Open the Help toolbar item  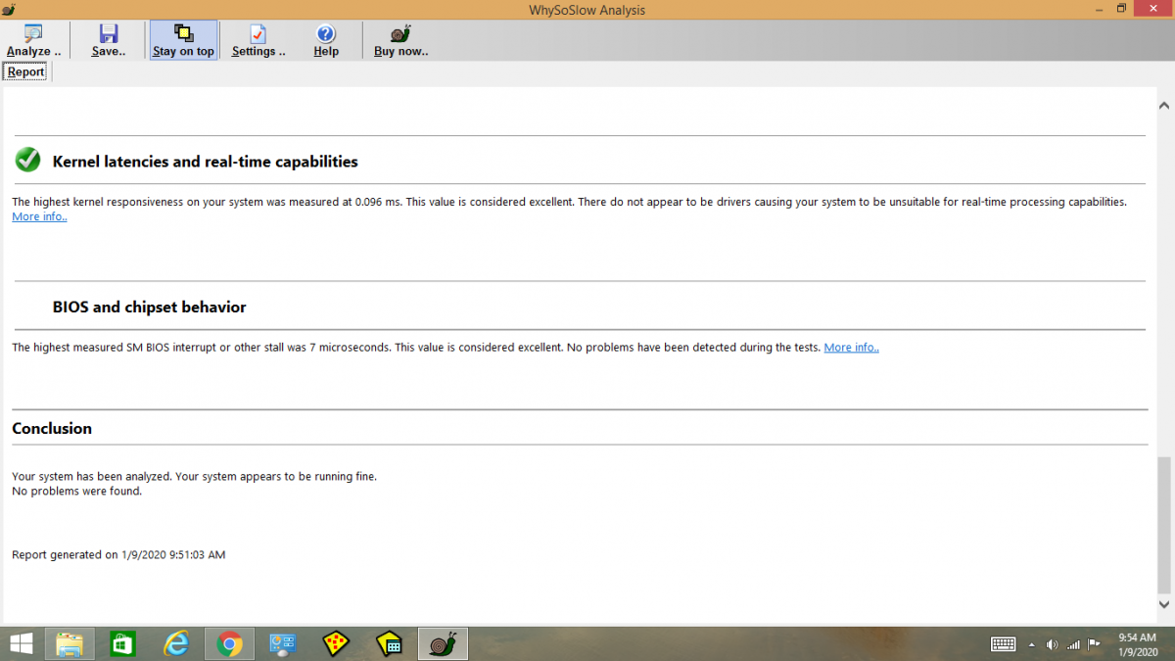tap(326, 41)
